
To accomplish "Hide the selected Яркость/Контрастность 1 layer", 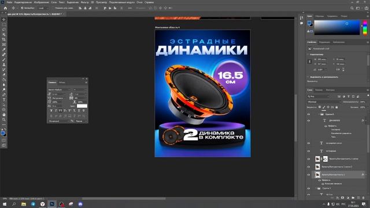I will coord(308,174).
